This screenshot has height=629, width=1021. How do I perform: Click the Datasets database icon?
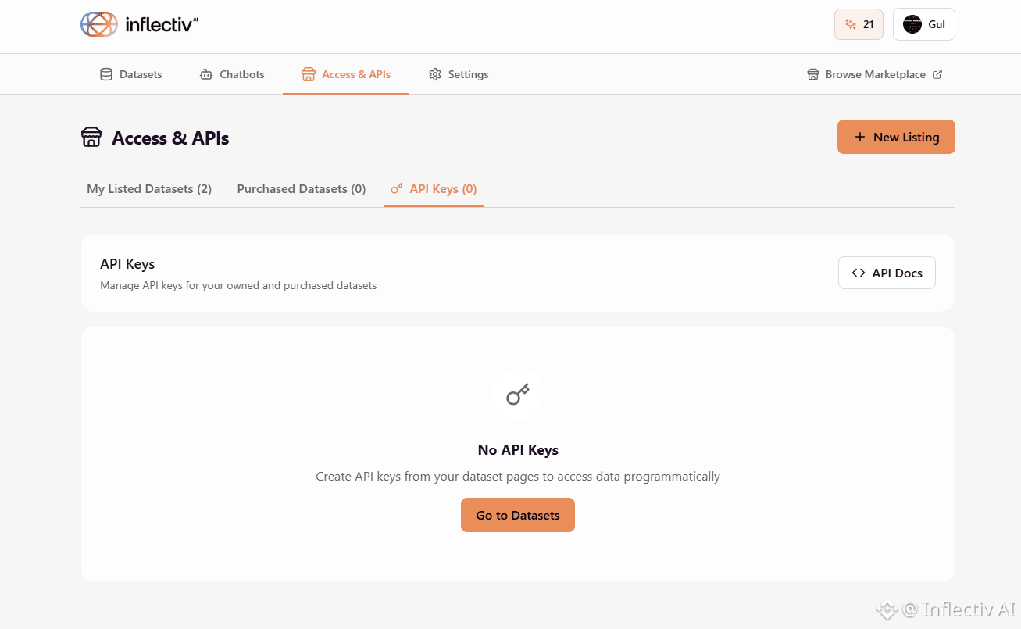tap(106, 75)
